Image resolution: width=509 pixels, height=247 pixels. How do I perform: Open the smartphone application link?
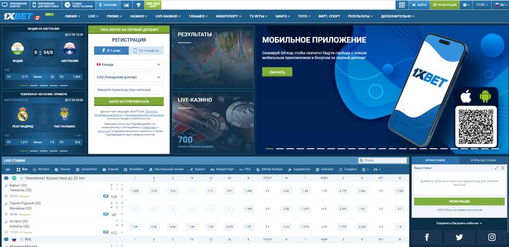pyautogui.click(x=46, y=5)
